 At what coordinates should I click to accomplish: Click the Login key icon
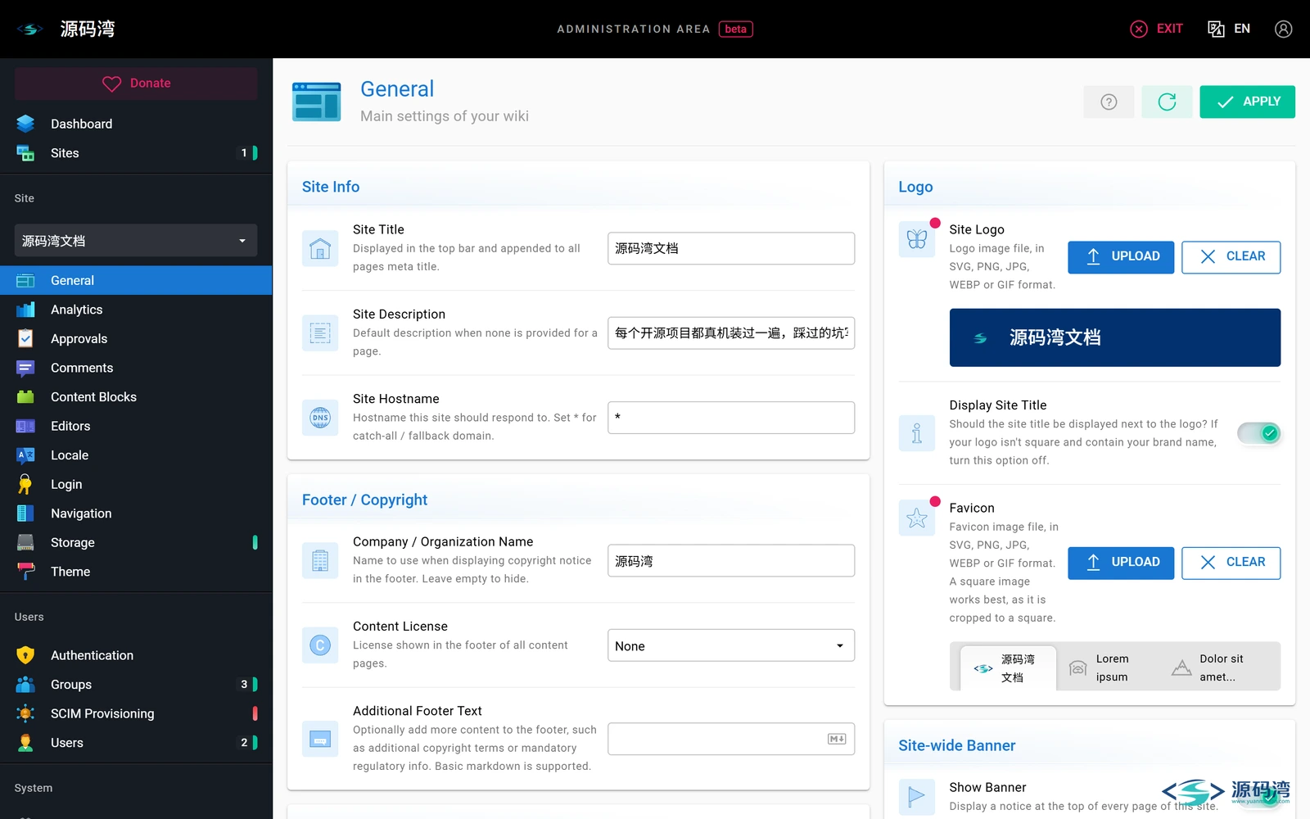click(25, 484)
